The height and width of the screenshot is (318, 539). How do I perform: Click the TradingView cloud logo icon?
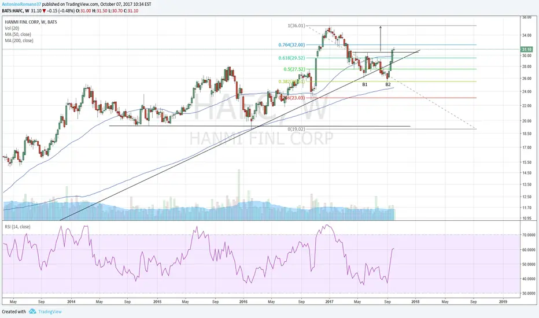point(32,311)
